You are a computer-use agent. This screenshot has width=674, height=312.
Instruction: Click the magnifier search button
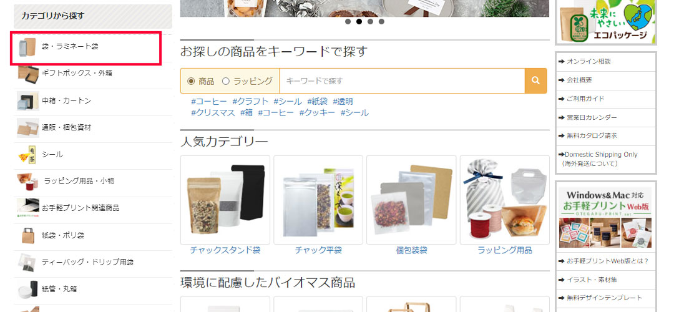[535, 80]
